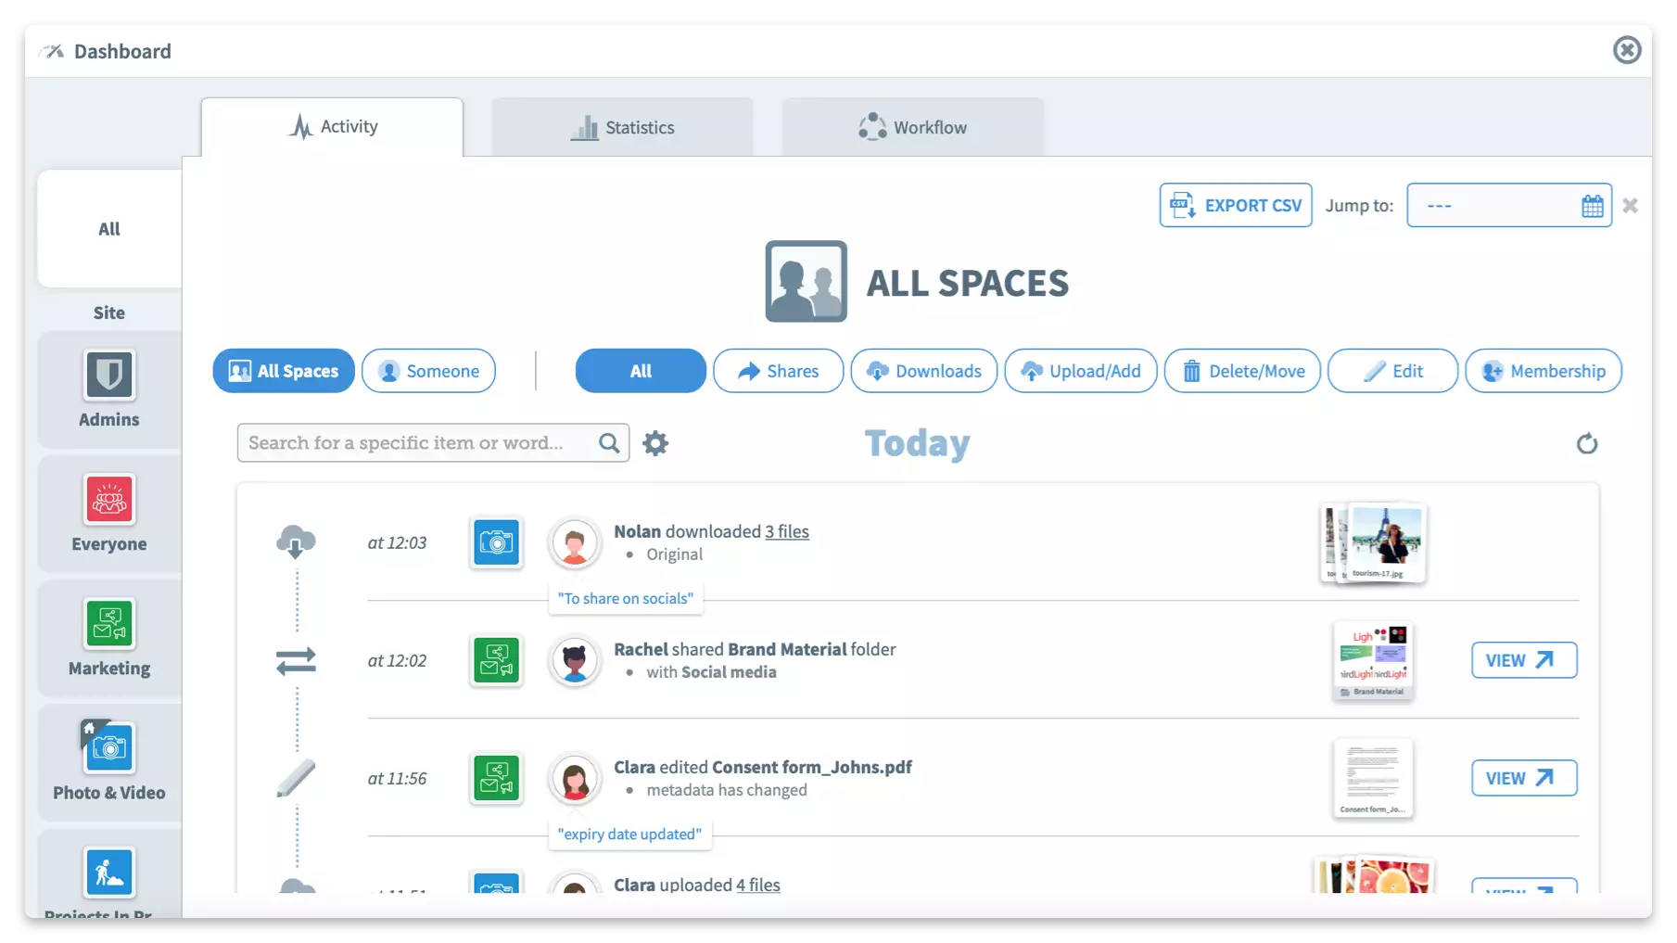The height and width of the screenshot is (943, 1677).
Task: Open the Brand Material folder thumbnail
Action: coord(1373,661)
